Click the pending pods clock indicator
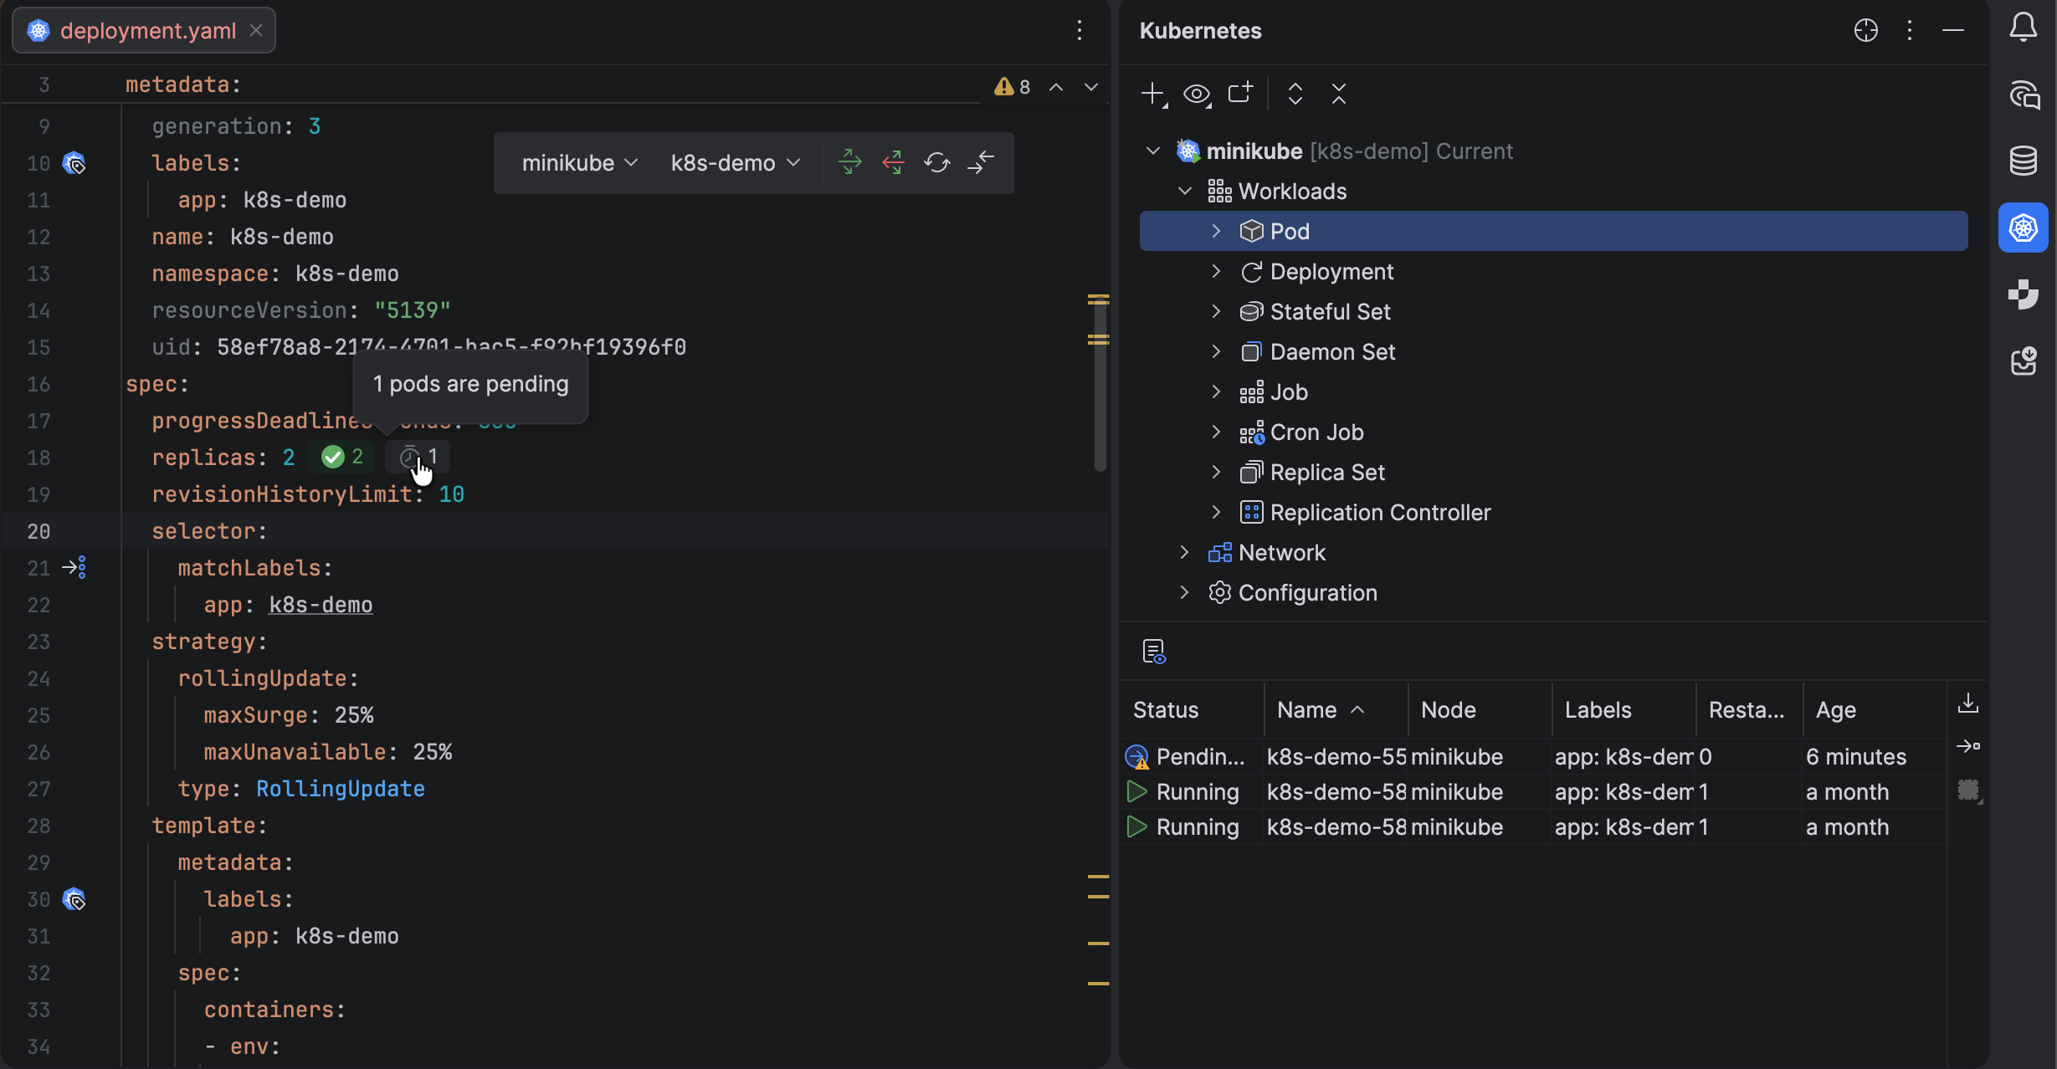This screenshot has height=1069, width=2057. click(418, 457)
